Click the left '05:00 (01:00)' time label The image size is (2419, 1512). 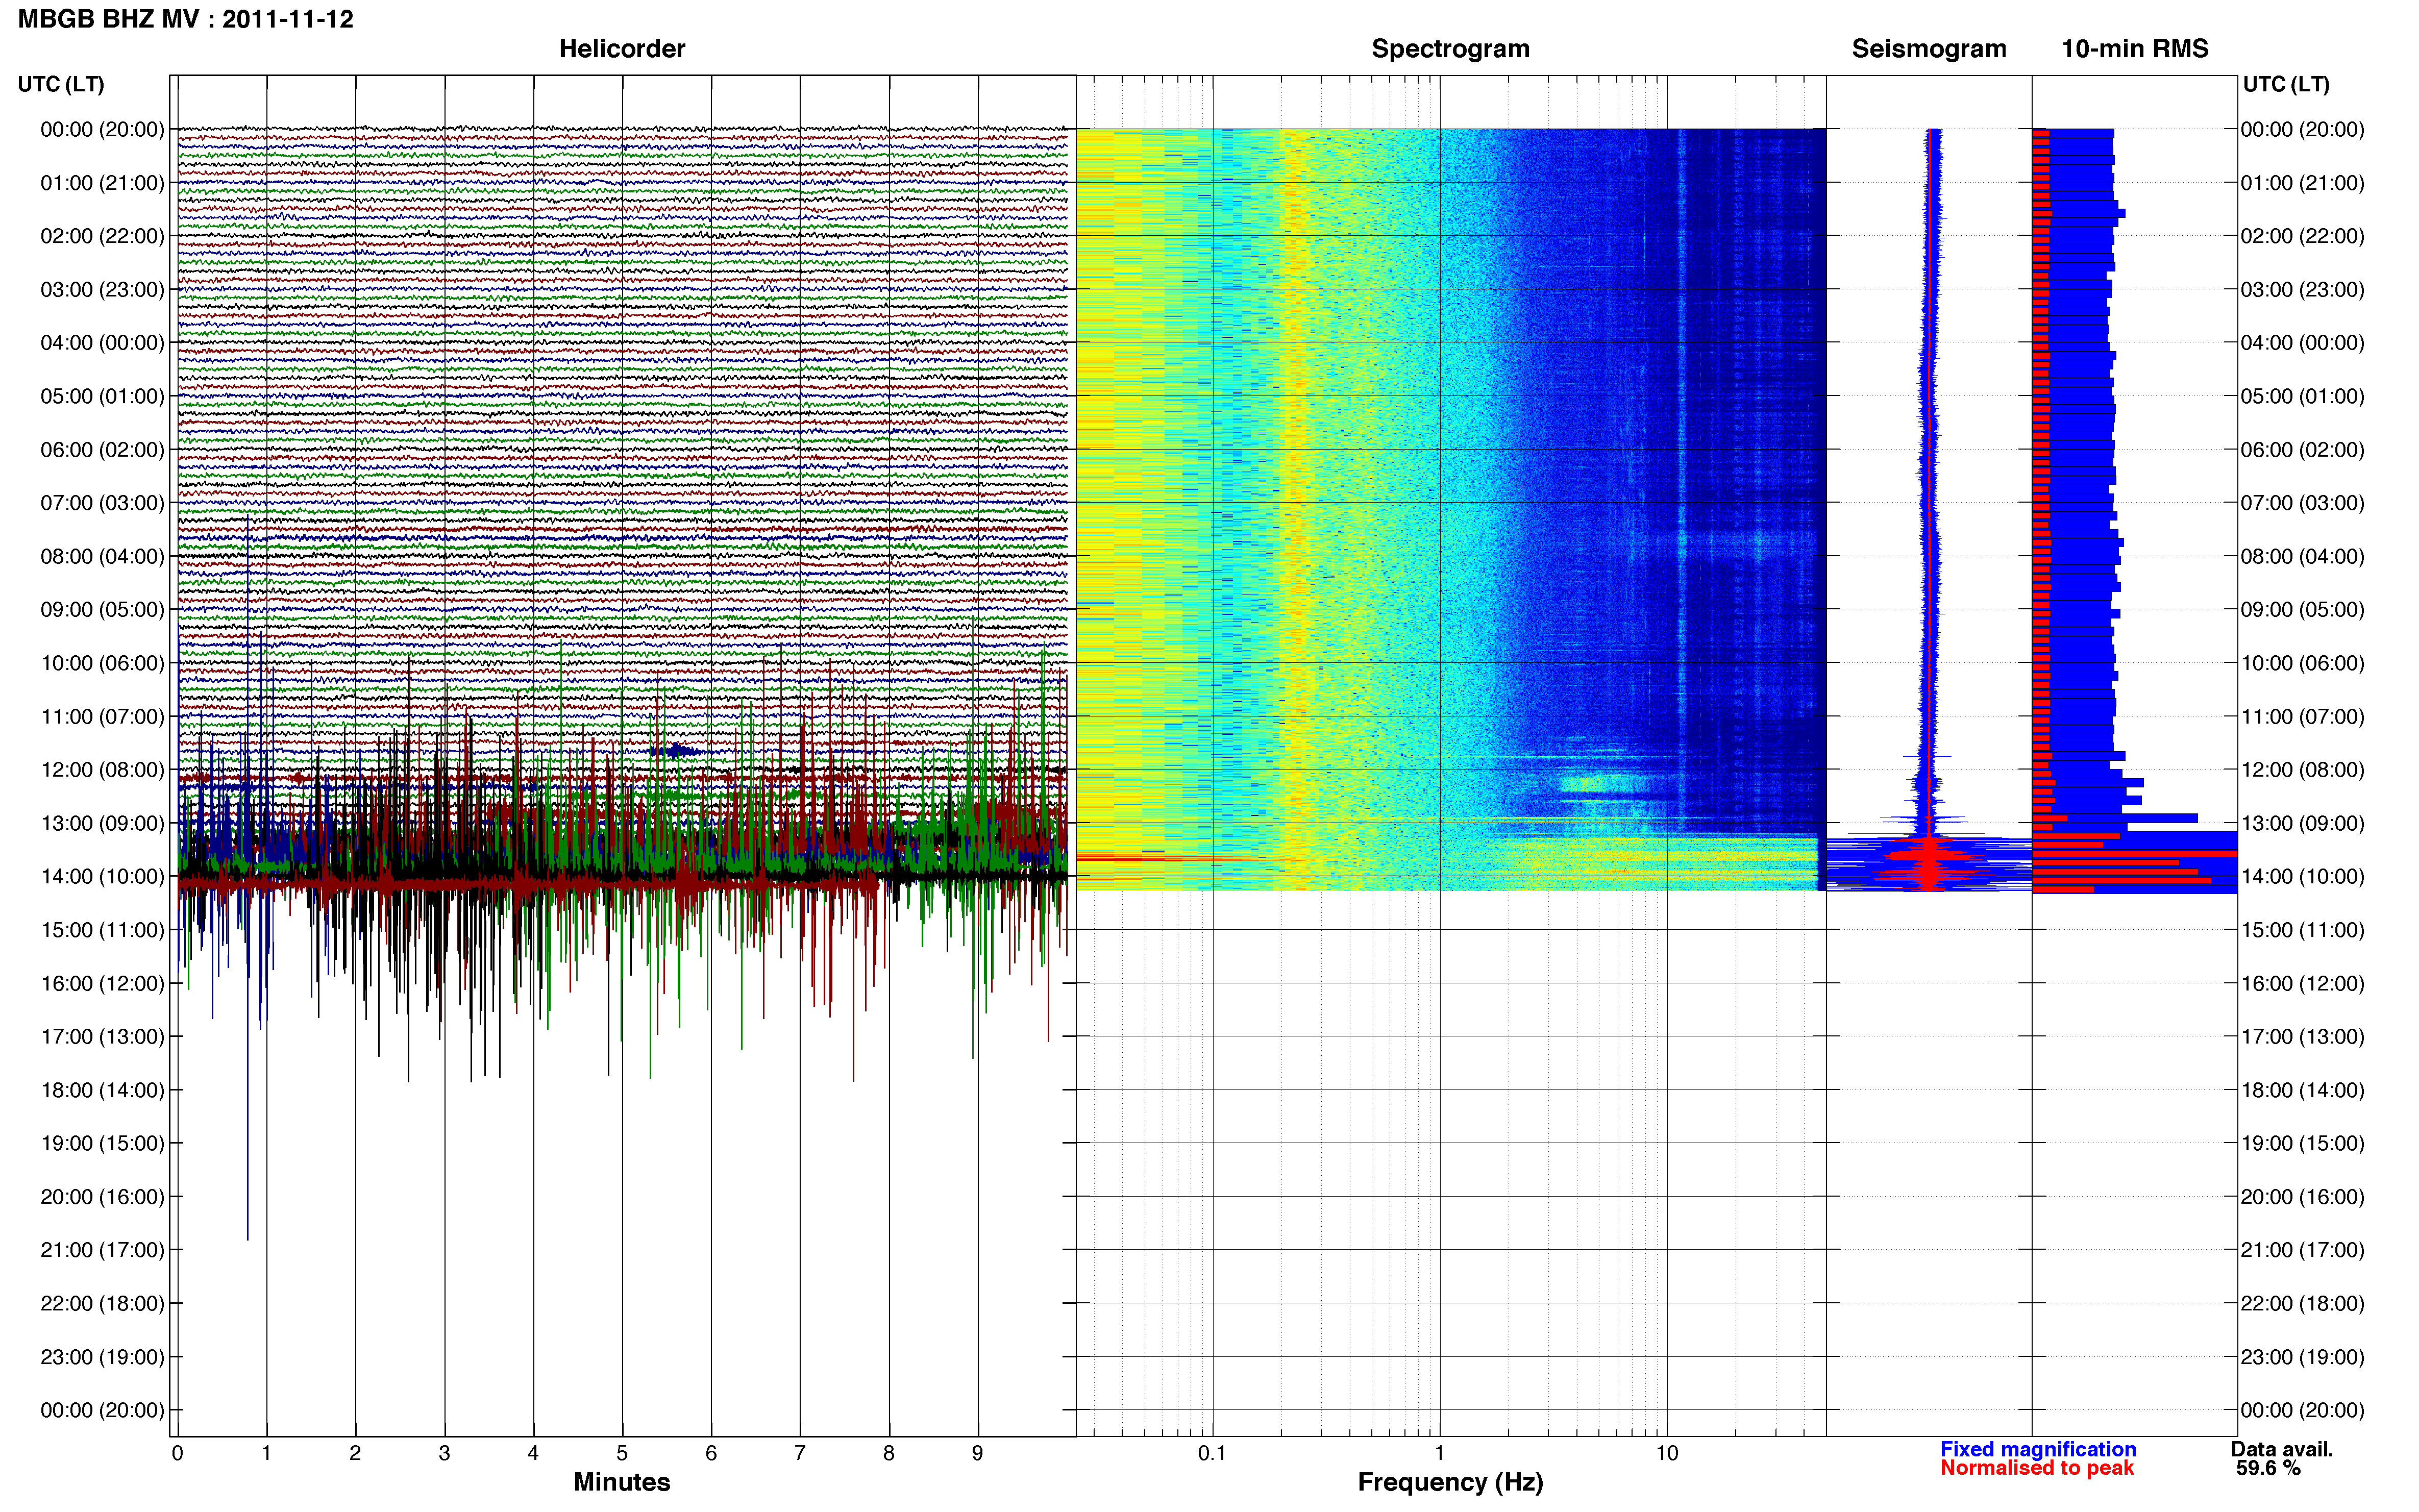point(102,396)
